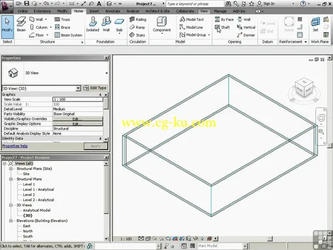Select the Shaft opening tool
The height and width of the screenshot is (250, 333).
(x=222, y=27)
